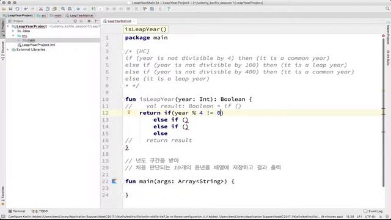This screenshot has width=391, height=220.
Task: Click the editor vertical scrollbar
Action: pyautogui.click(x=383, y=112)
